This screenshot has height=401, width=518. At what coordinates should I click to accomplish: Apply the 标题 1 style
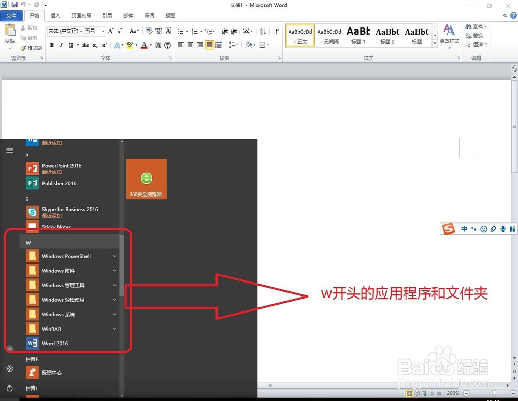[358, 35]
